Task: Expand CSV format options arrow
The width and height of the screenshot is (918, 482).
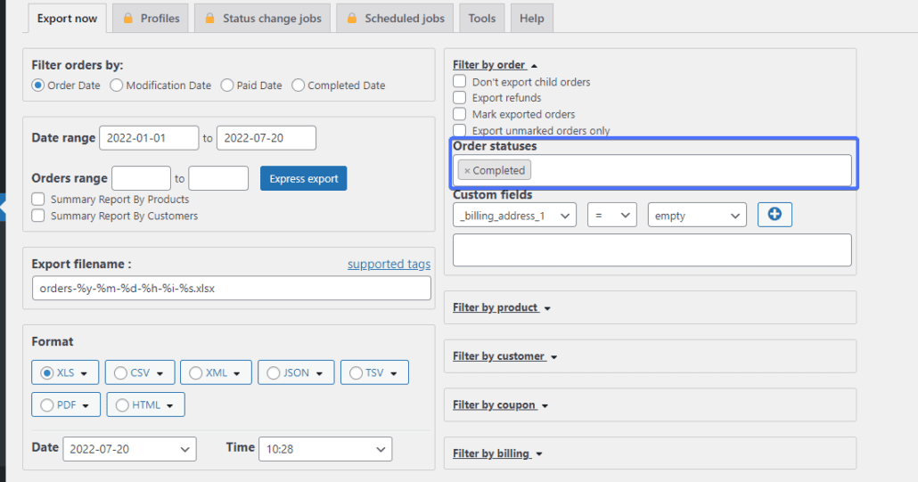Action: point(160,373)
